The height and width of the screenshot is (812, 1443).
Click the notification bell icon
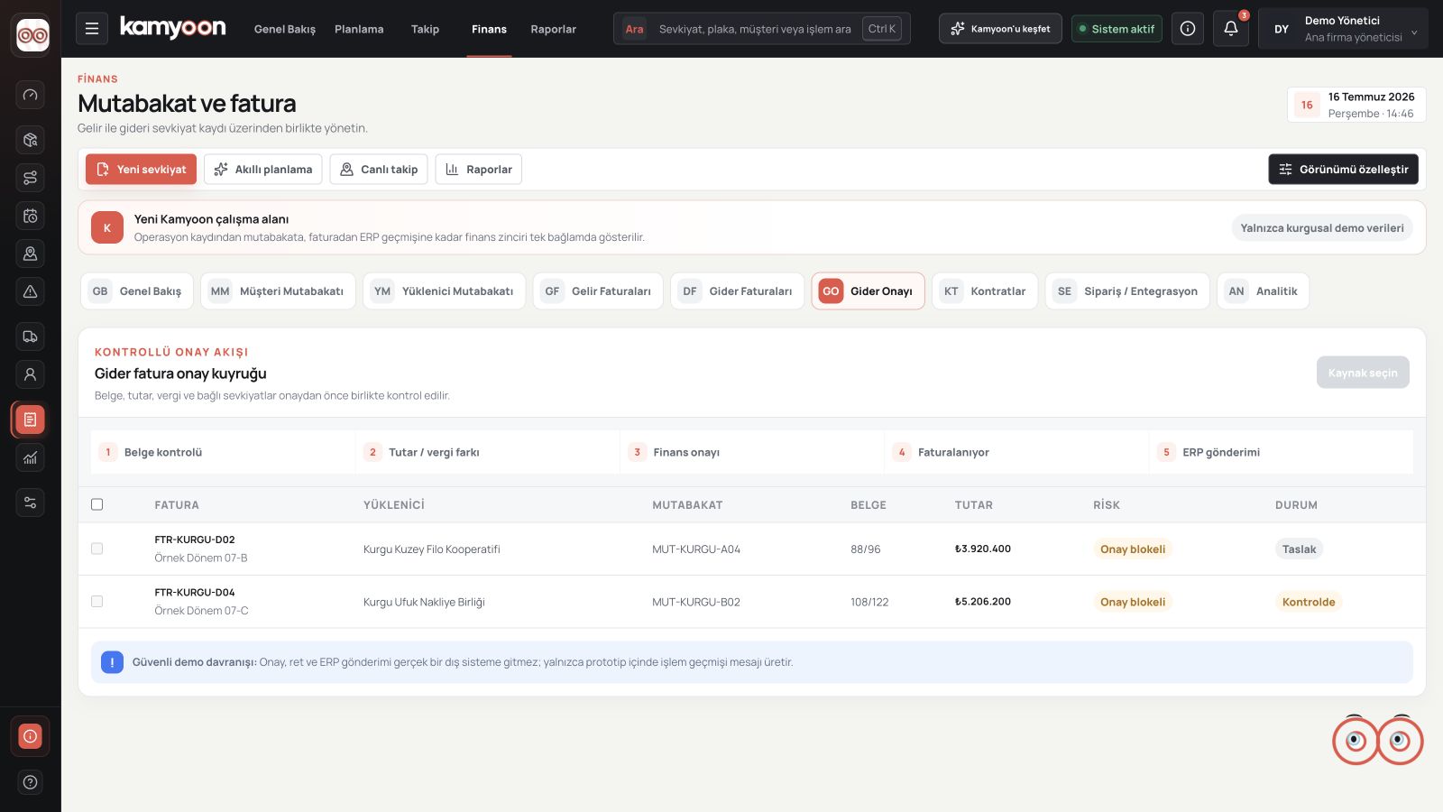[1230, 29]
